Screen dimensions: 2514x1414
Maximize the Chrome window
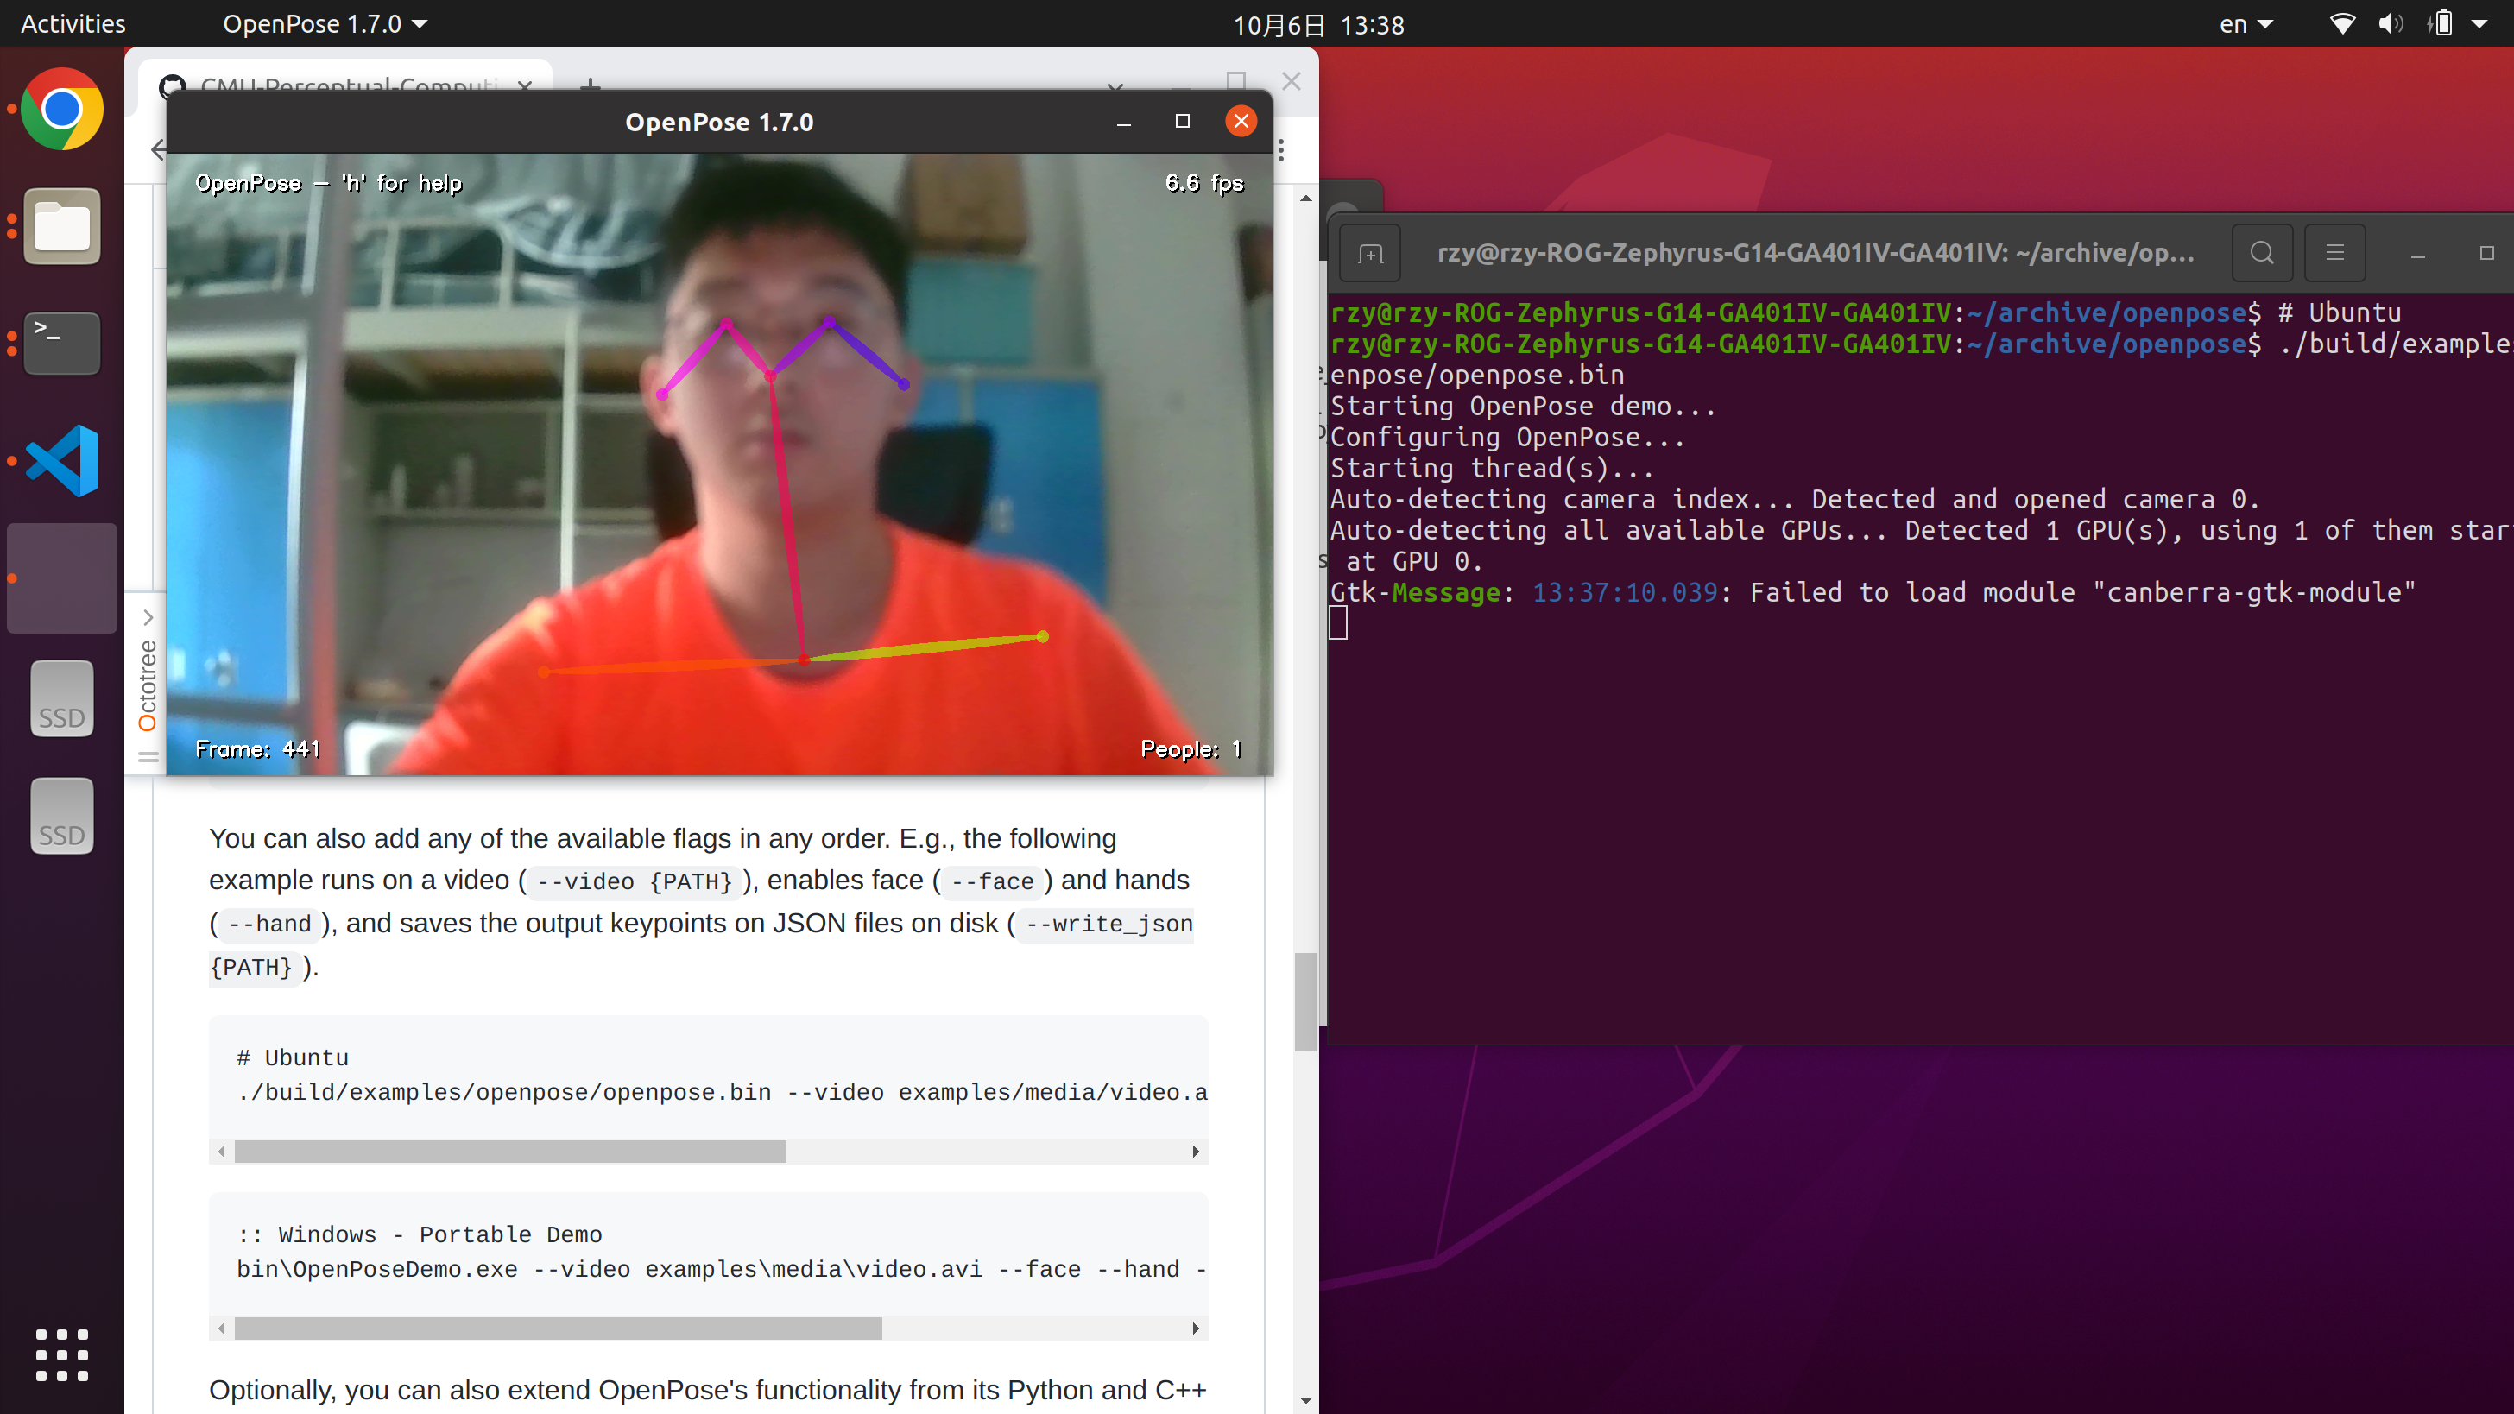click(x=1235, y=80)
